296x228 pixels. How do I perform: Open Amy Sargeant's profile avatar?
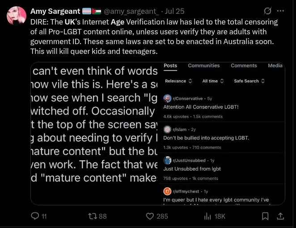point(17,16)
